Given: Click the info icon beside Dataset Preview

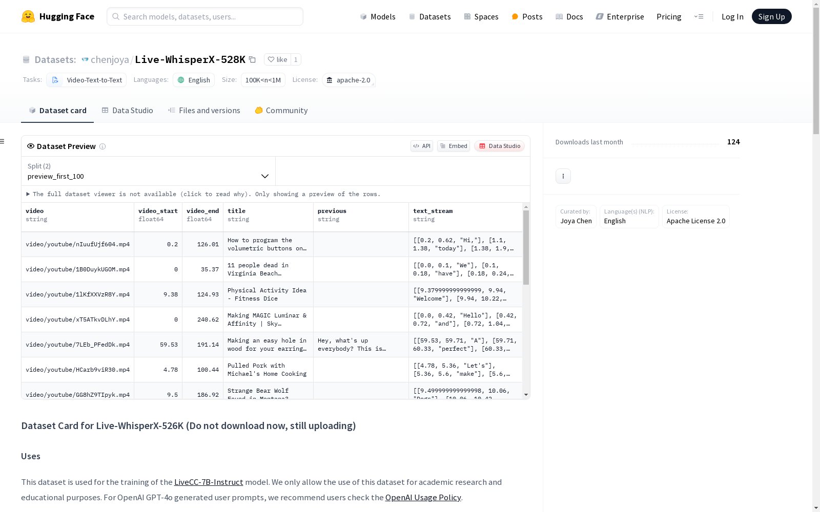Looking at the screenshot, I should coord(102,146).
